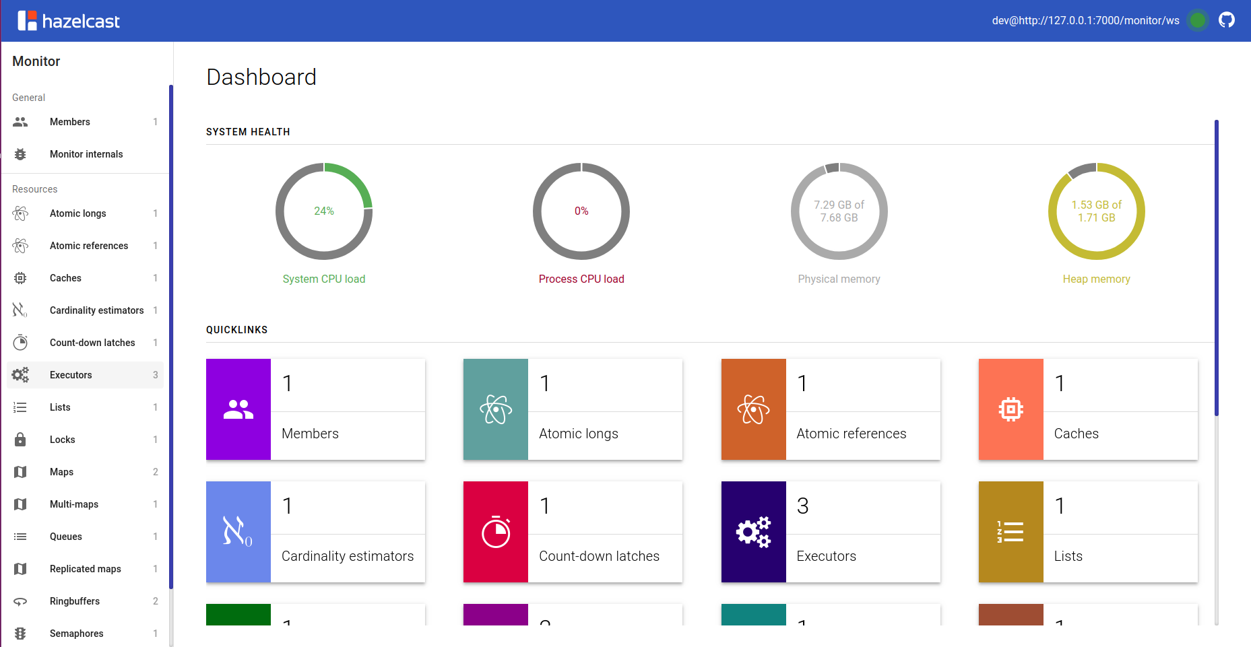Click the Process CPU load 0% gauge

click(x=581, y=211)
